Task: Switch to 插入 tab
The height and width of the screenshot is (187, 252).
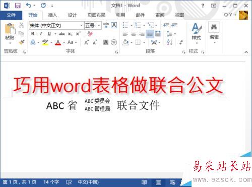Action: [52, 15]
